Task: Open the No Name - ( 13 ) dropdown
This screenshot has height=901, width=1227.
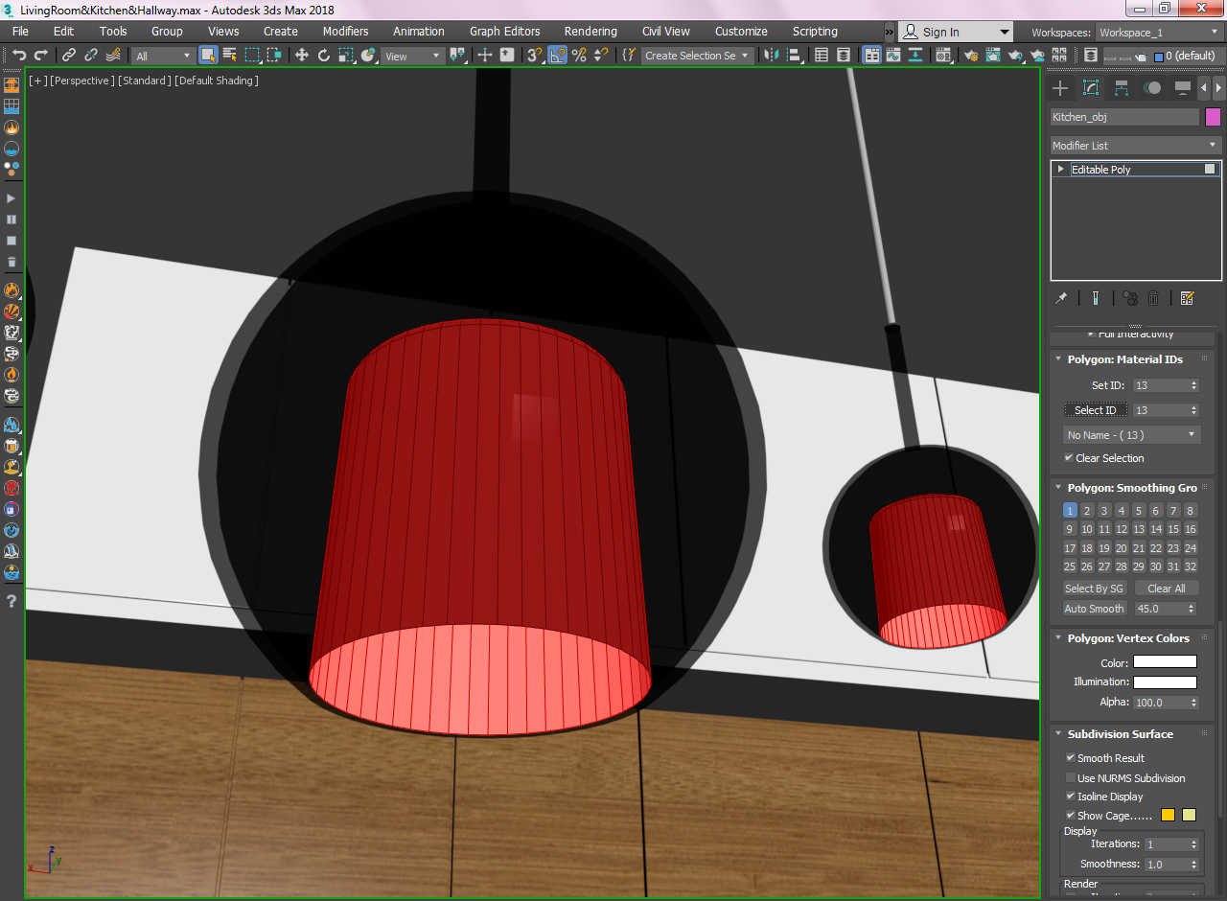Action: 1132,435
